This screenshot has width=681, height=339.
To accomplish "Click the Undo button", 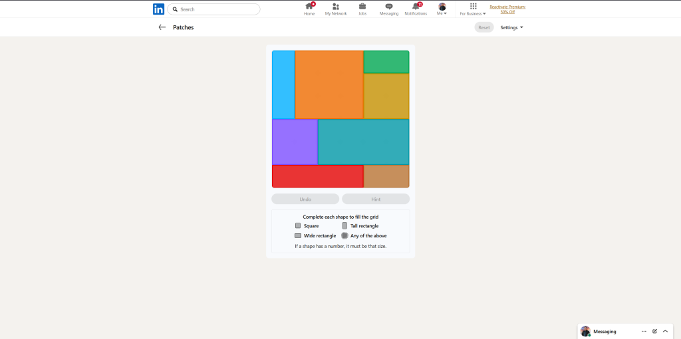I will click(x=305, y=199).
